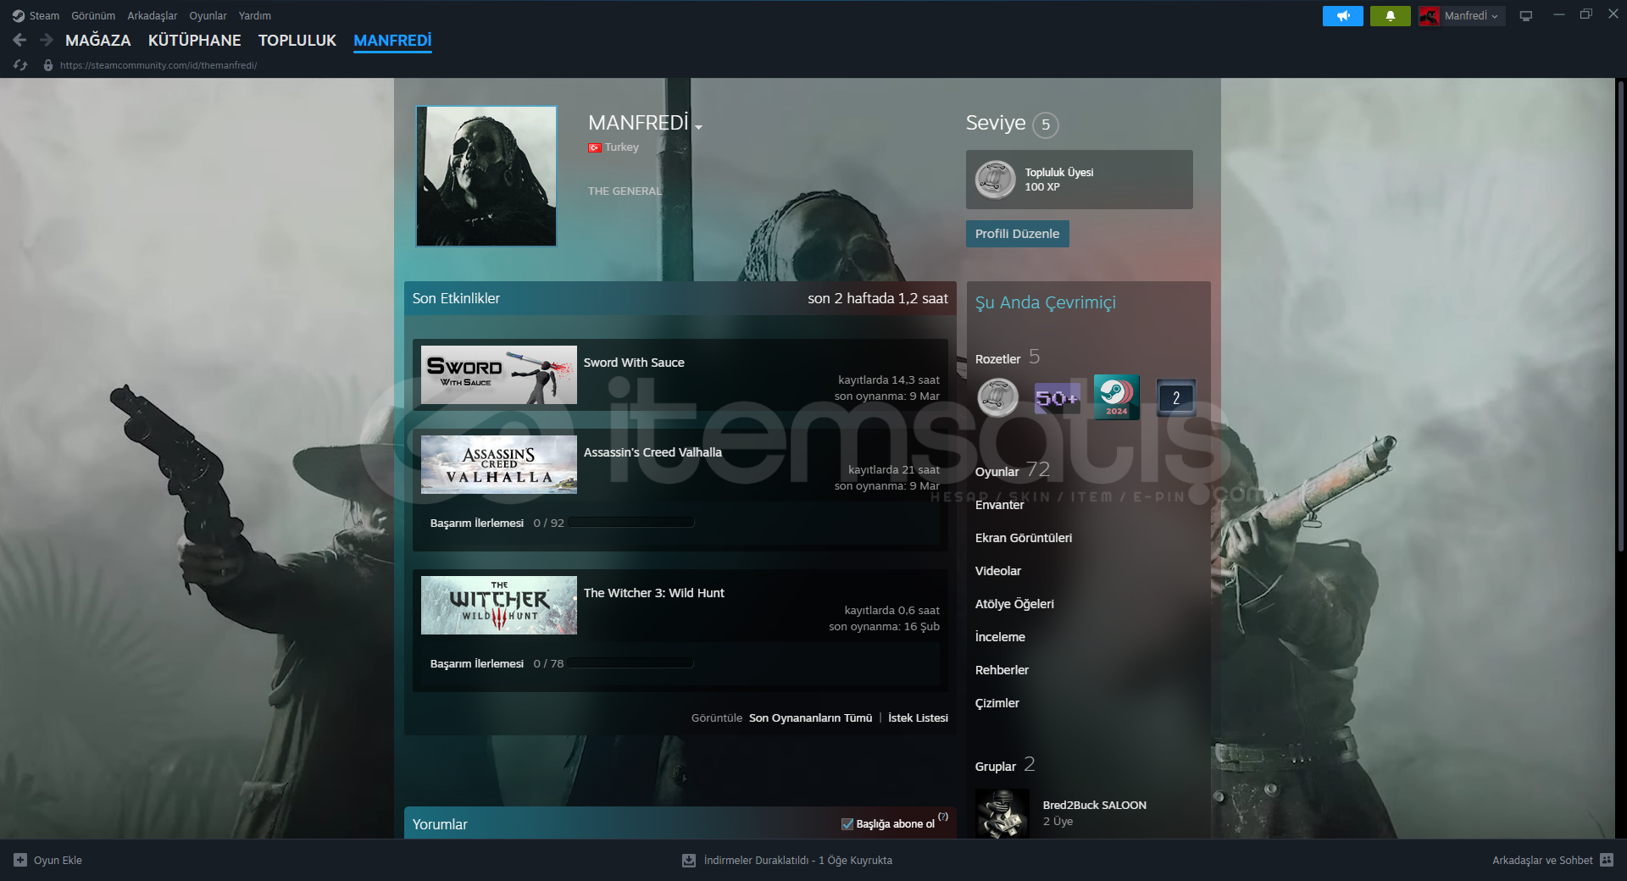Open friends chat icon at bottom right

(1606, 860)
